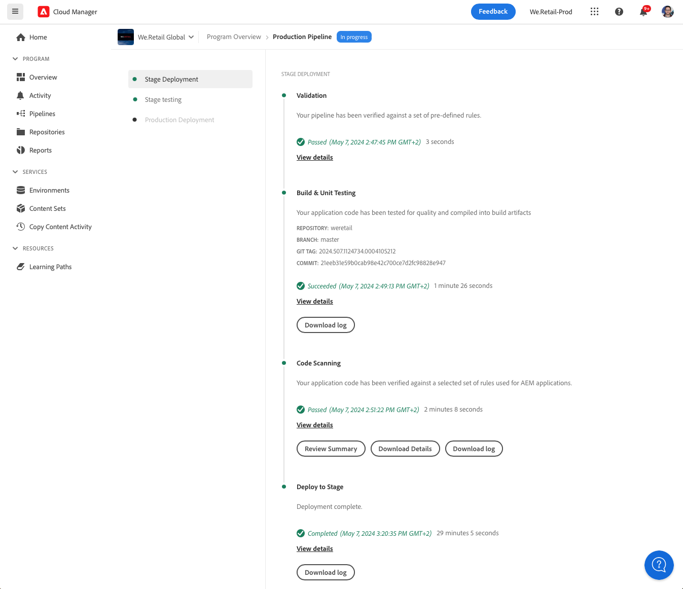Click the repository value weretail
The width and height of the screenshot is (683, 589).
click(341, 228)
